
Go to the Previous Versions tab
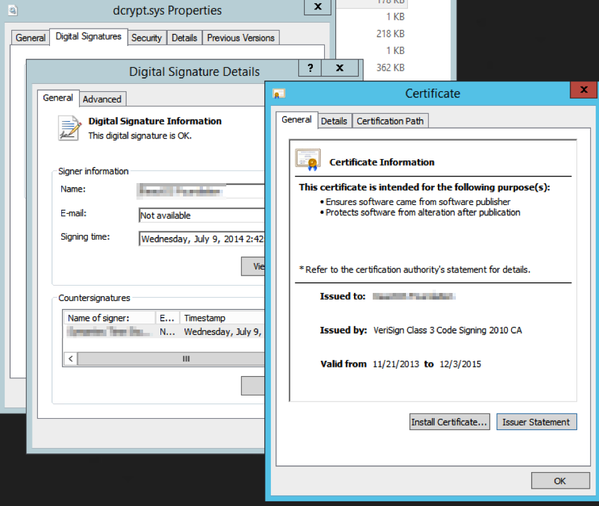(240, 38)
